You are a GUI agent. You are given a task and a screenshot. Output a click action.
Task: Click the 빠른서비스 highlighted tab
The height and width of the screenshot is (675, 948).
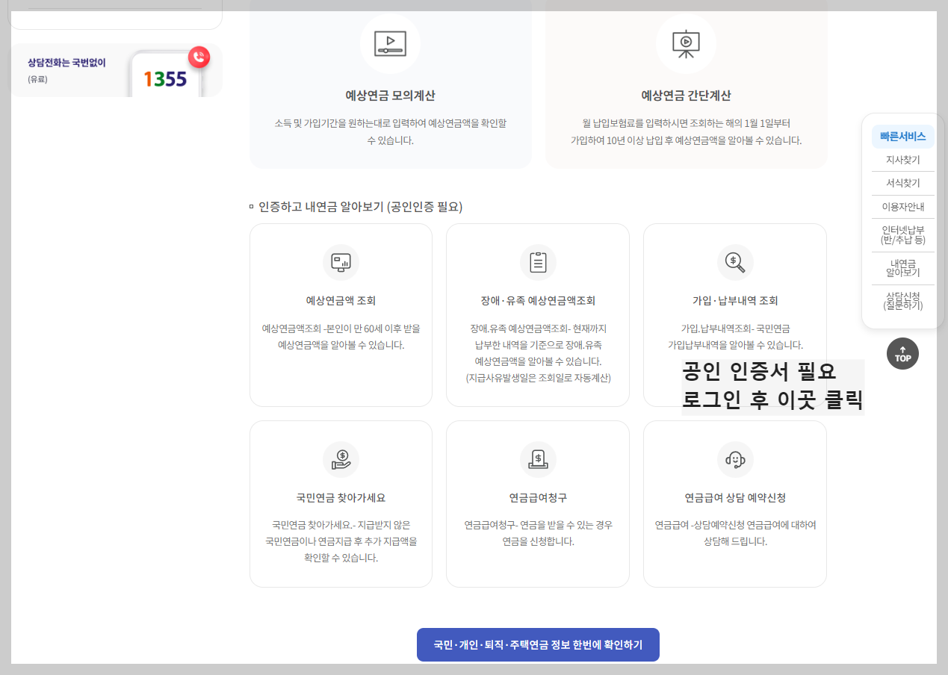pos(902,136)
